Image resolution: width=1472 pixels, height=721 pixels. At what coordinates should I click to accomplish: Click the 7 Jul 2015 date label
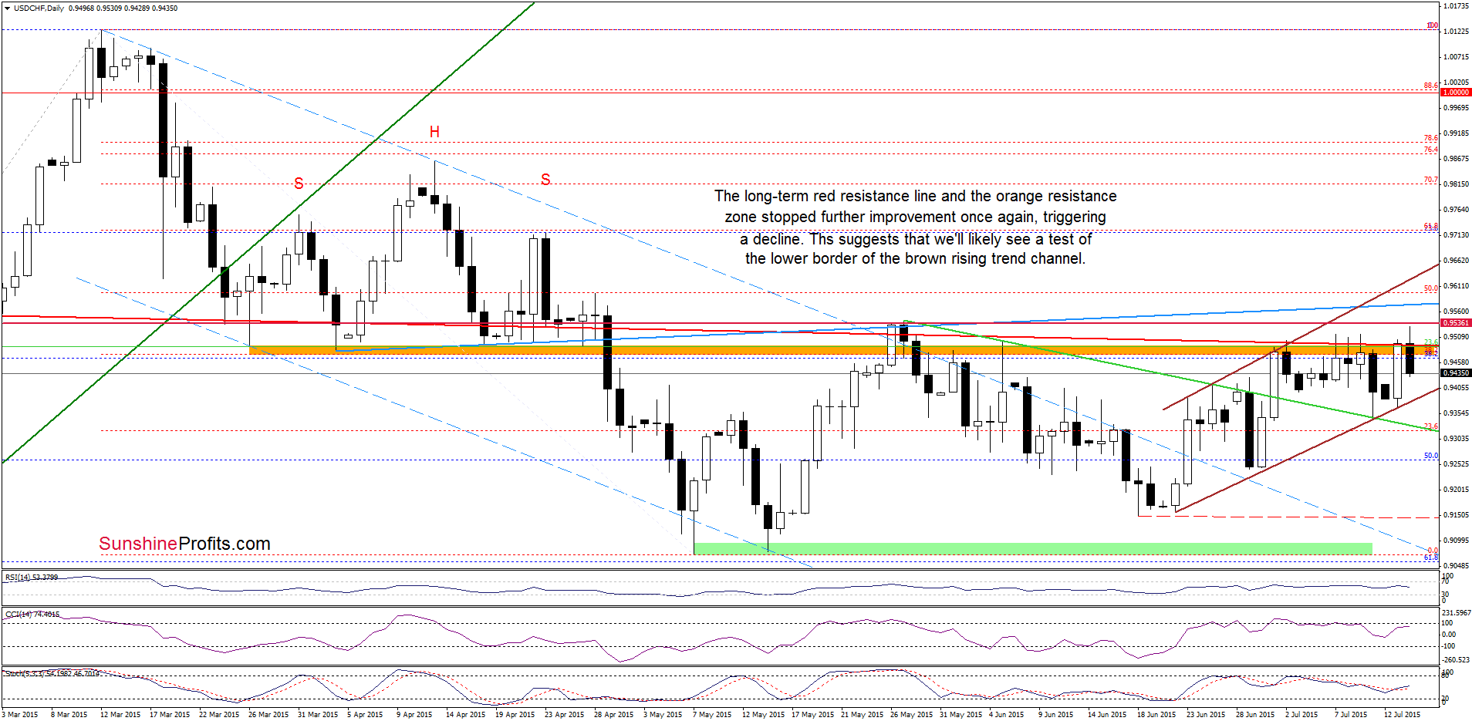point(1351,715)
